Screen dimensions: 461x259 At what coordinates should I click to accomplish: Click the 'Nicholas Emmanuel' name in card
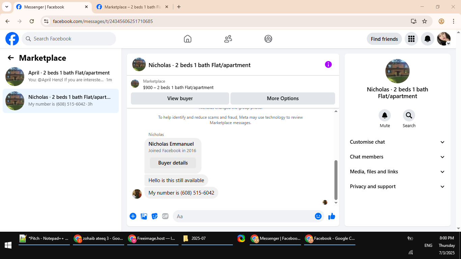[x=171, y=144]
